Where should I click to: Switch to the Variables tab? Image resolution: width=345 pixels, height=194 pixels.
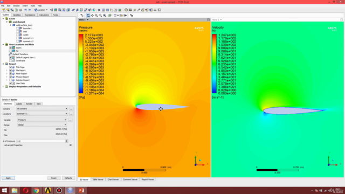[x=17, y=15]
